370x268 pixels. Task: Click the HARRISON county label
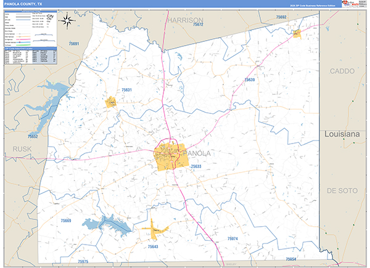pos(186,20)
